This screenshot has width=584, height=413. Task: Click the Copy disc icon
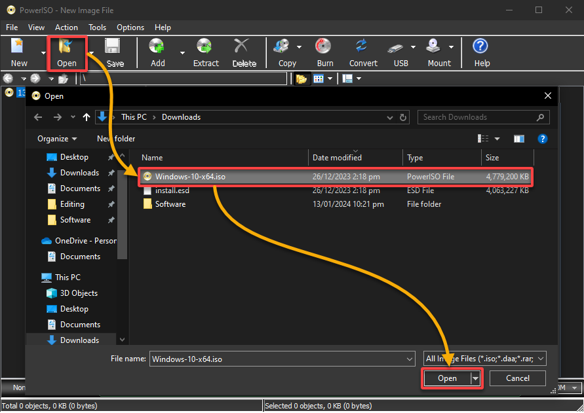click(x=281, y=46)
